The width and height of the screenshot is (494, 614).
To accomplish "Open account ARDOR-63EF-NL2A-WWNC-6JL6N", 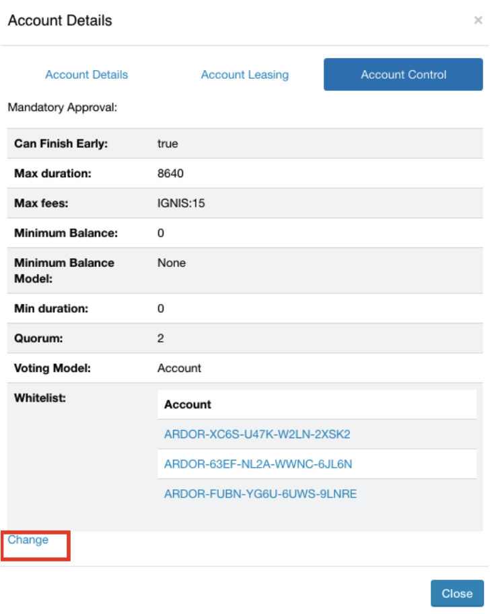I will pos(258,464).
